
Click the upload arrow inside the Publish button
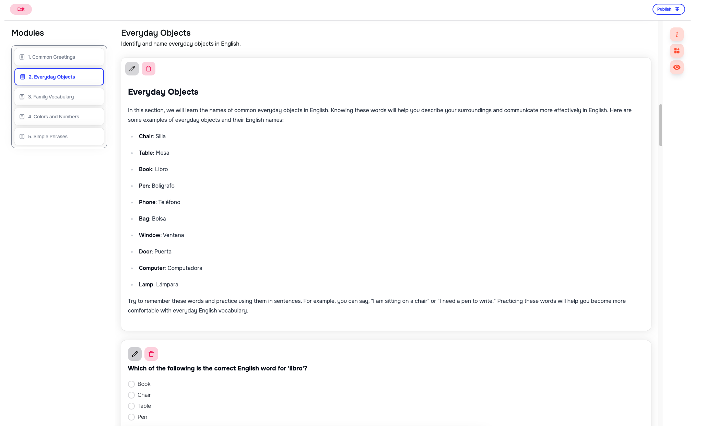677,9
